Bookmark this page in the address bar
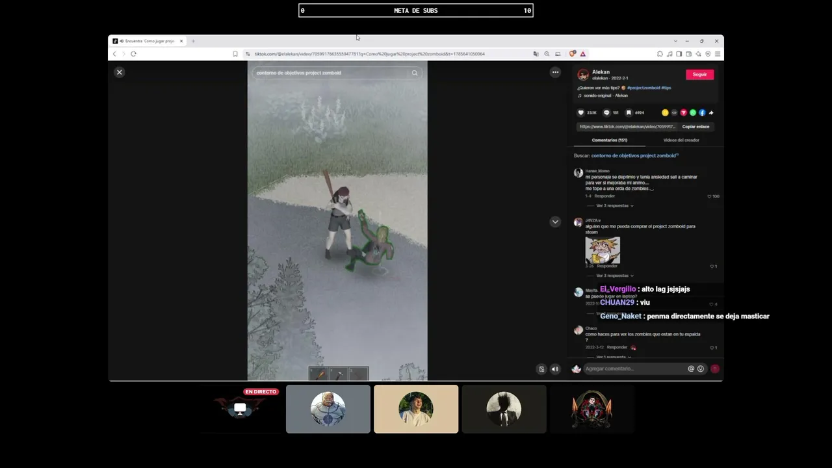Viewport: 832px width, 468px height. [235, 54]
